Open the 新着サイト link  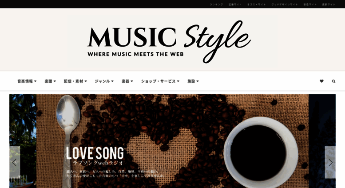click(310, 4)
